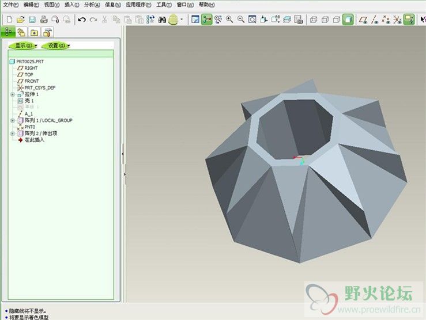The width and height of the screenshot is (426, 320).
Task: Reorient the view icon
Action: pyautogui.click(x=263, y=20)
